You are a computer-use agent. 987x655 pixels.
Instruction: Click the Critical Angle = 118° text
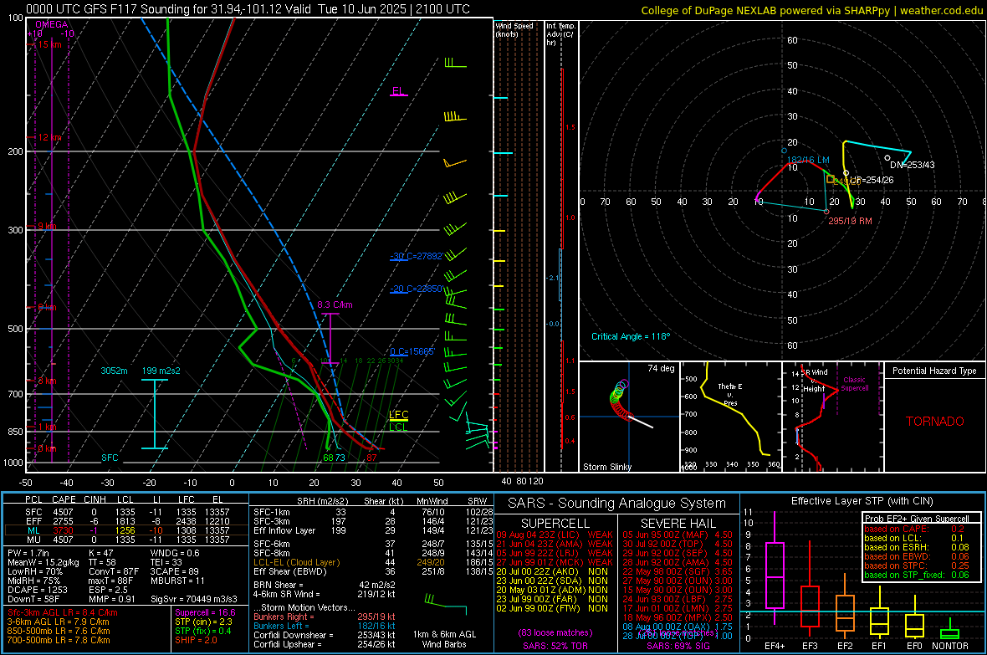click(x=631, y=336)
